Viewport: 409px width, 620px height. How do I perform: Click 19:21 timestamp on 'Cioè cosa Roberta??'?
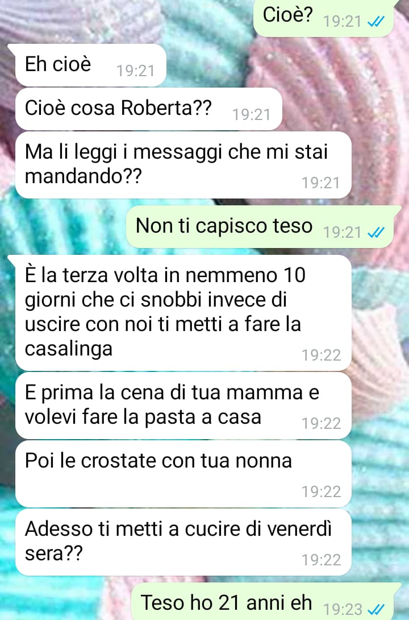tap(252, 115)
